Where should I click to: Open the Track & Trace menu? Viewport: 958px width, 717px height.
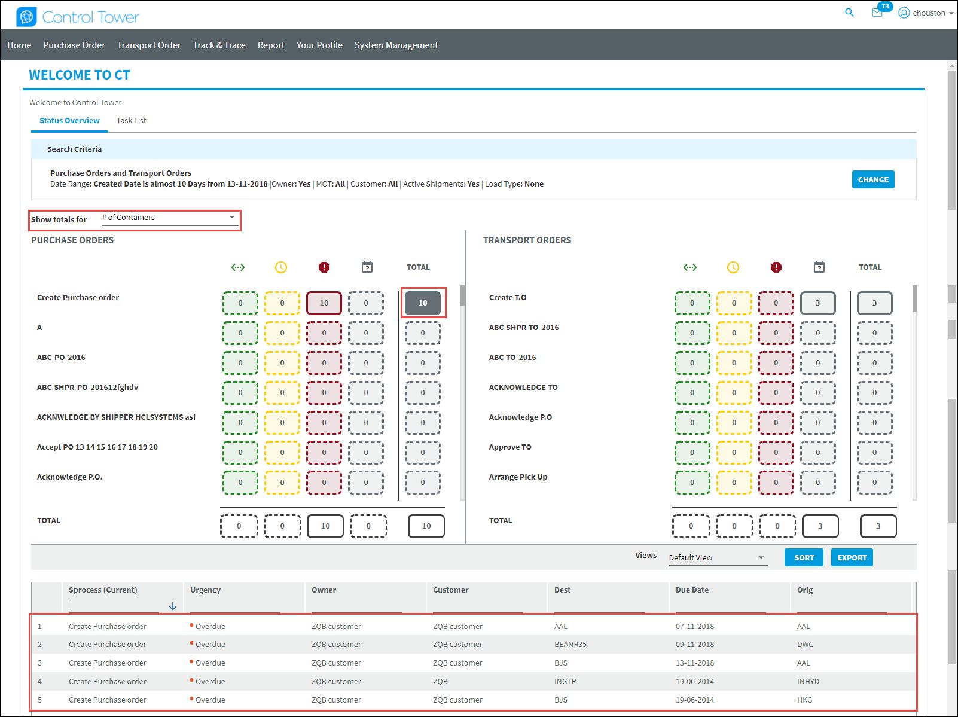point(219,45)
